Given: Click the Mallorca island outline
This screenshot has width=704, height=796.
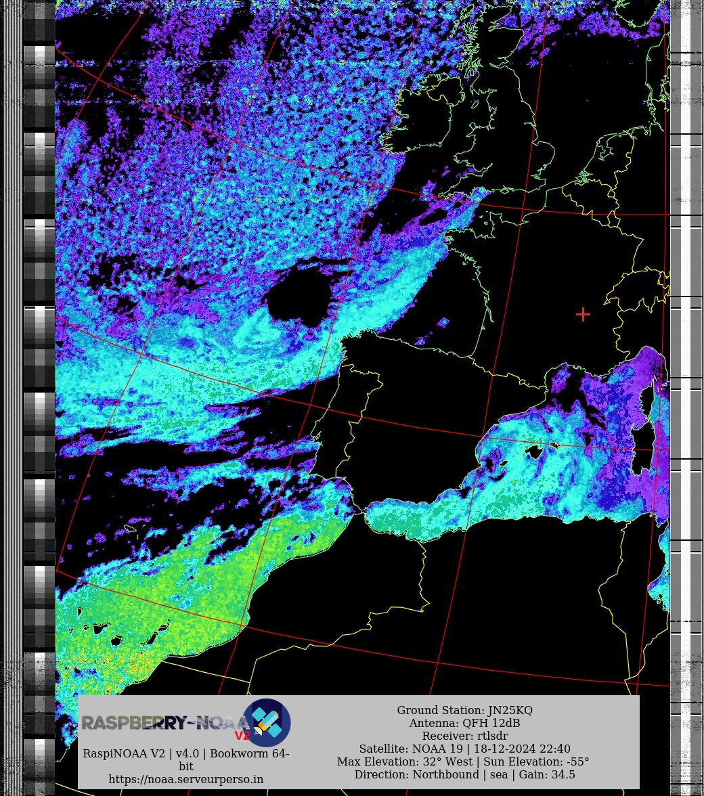Looking at the screenshot, I should 533,451.
